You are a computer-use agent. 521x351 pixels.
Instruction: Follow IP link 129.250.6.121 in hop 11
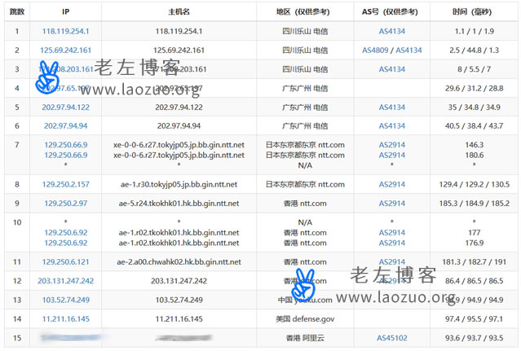click(x=65, y=261)
